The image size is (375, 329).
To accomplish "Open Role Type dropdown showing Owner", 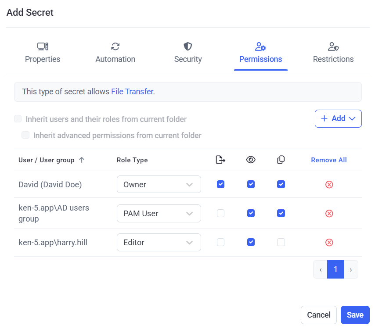I will [x=159, y=185].
